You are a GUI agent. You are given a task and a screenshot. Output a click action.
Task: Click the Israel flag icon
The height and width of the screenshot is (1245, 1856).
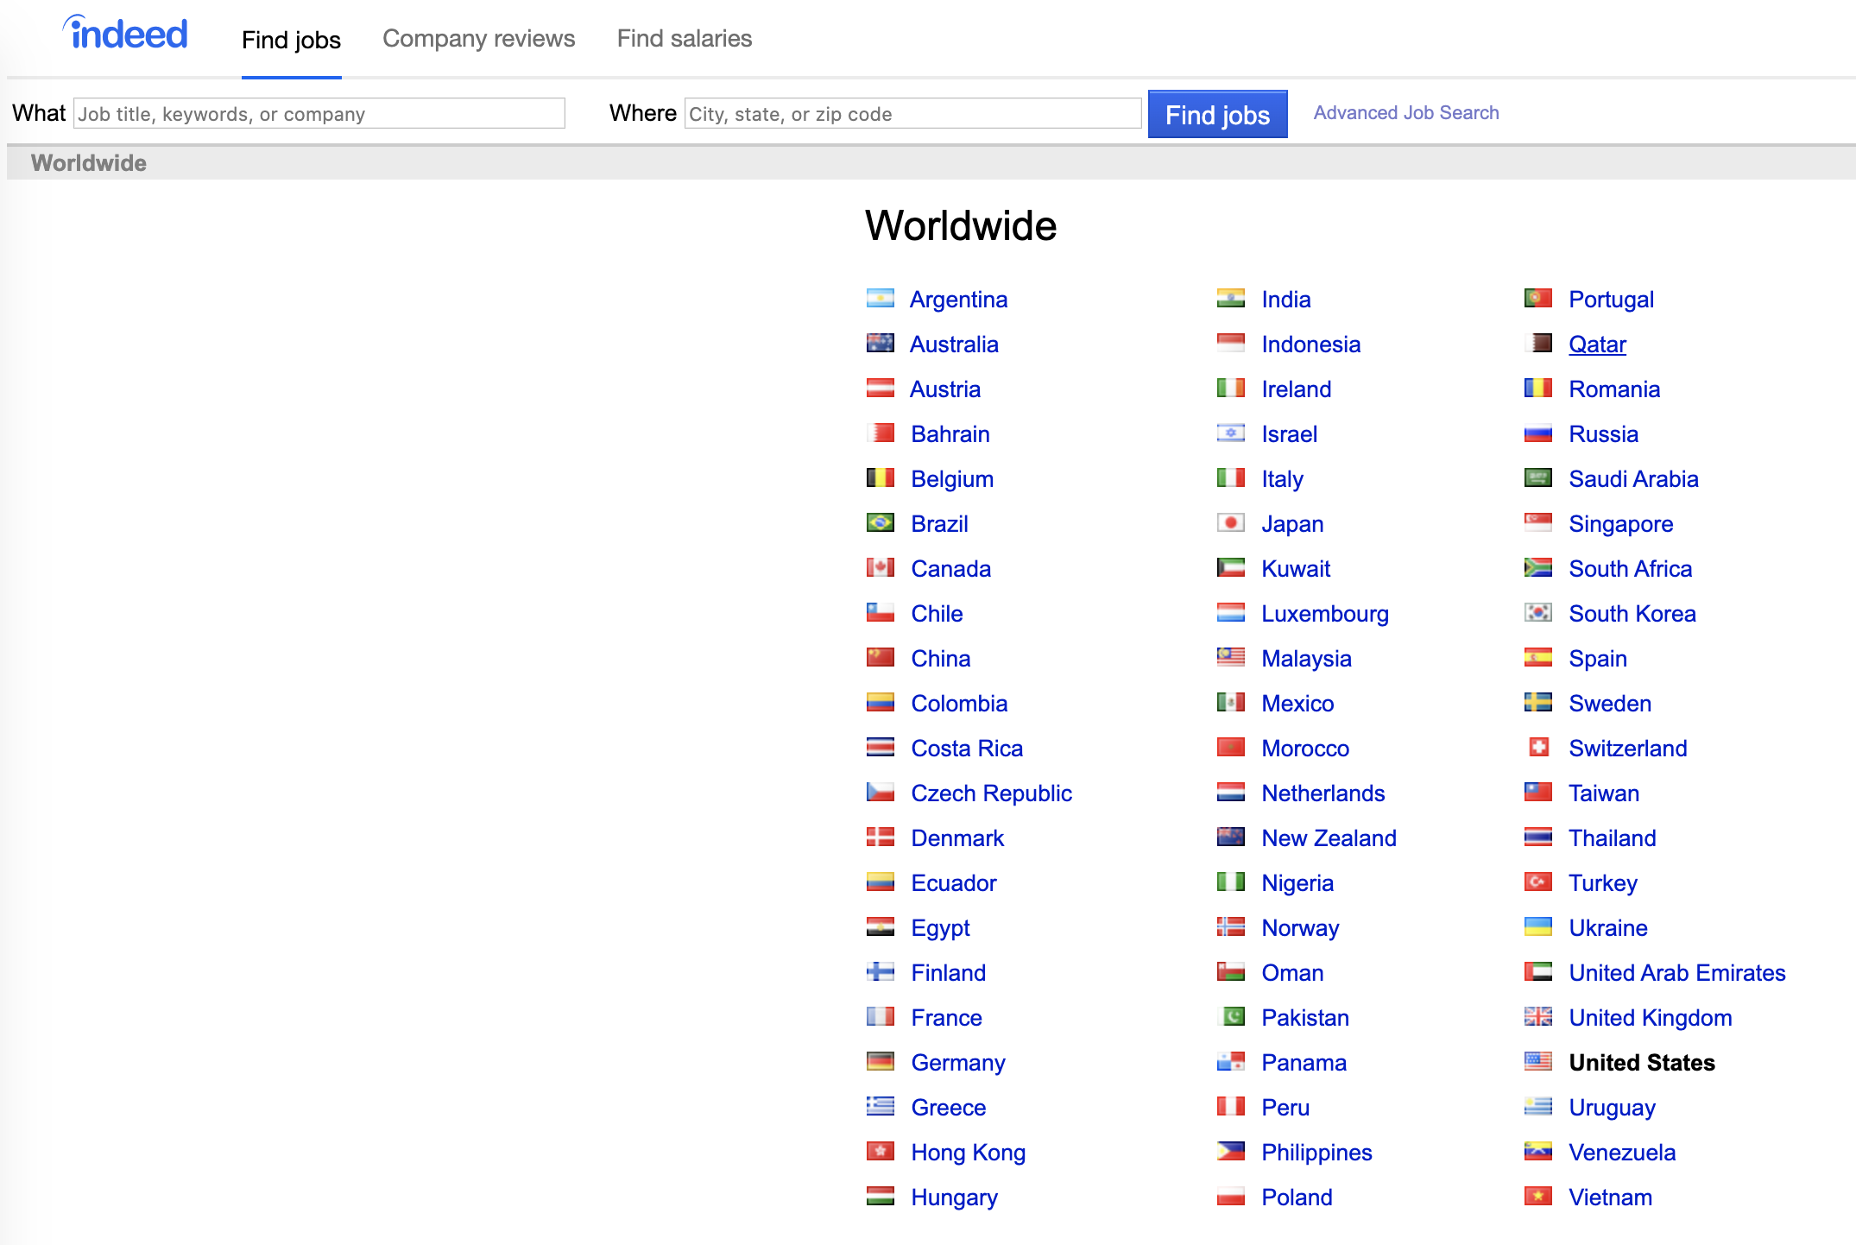point(1230,433)
